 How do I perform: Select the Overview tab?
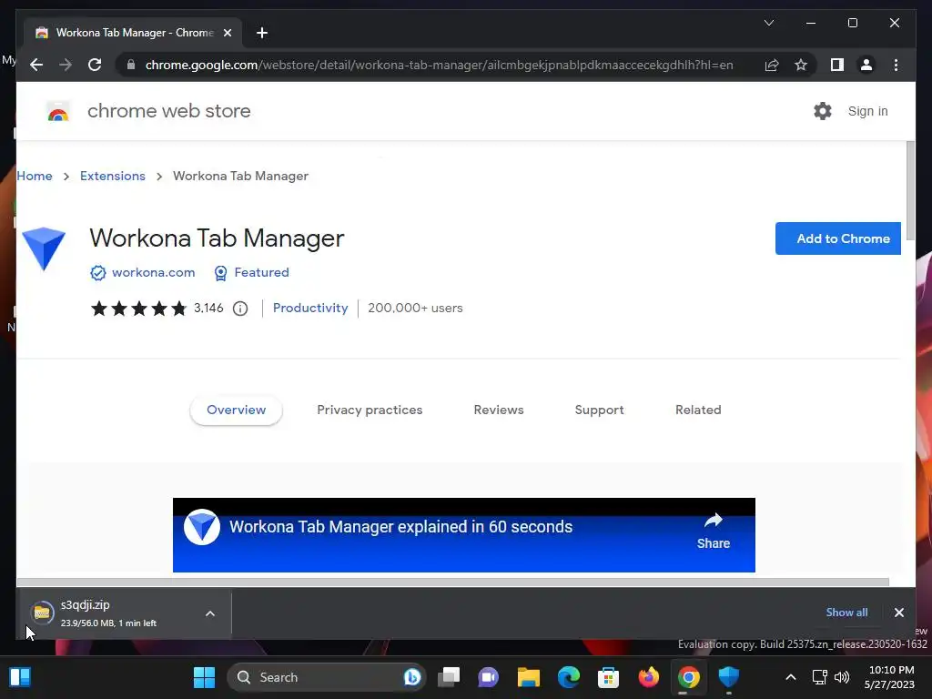tap(236, 410)
